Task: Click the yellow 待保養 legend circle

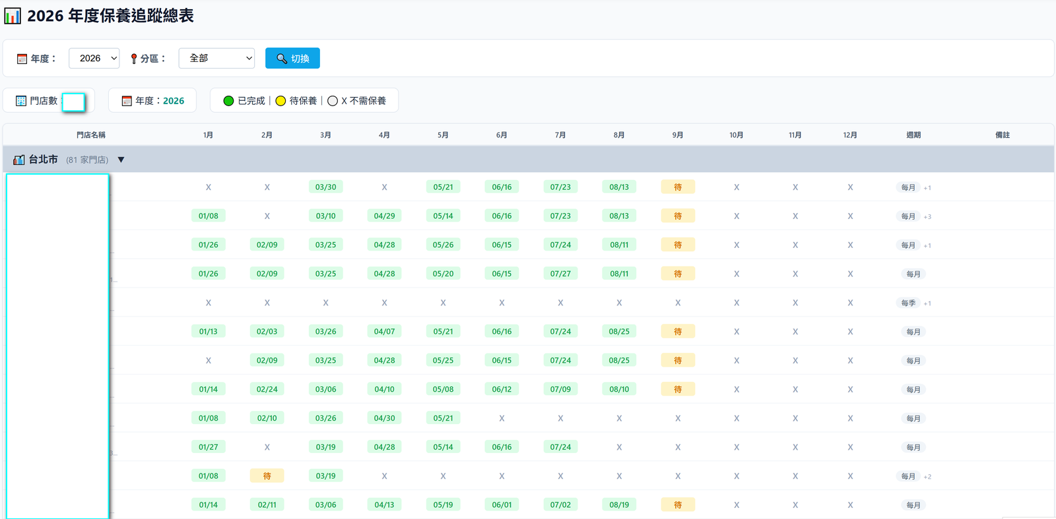Action: 280,101
